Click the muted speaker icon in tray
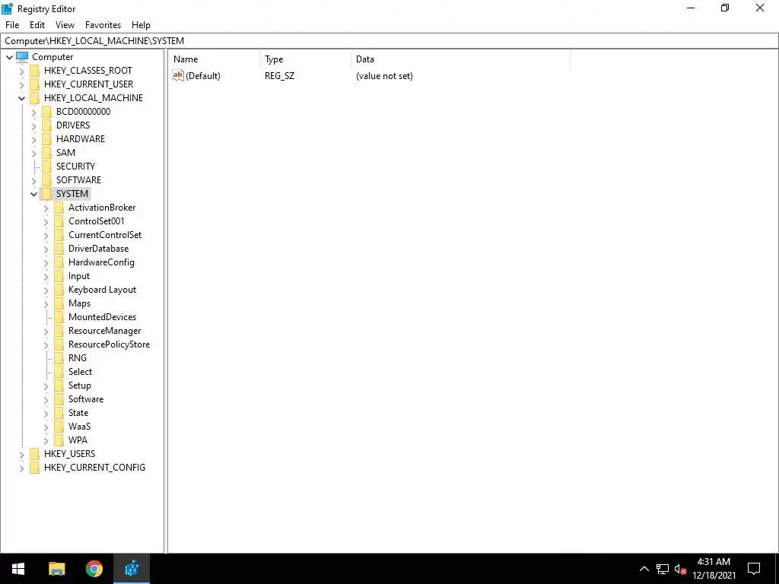The width and height of the screenshot is (779, 584). click(680, 569)
